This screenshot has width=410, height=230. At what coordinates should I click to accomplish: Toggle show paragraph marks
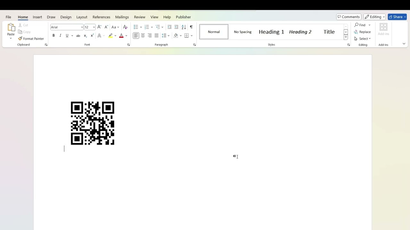[191, 27]
